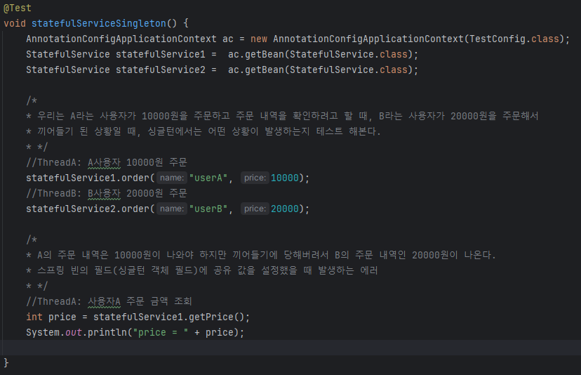The image size is (581, 375).
Task: Click the int keyword
Action: [x=34, y=317]
